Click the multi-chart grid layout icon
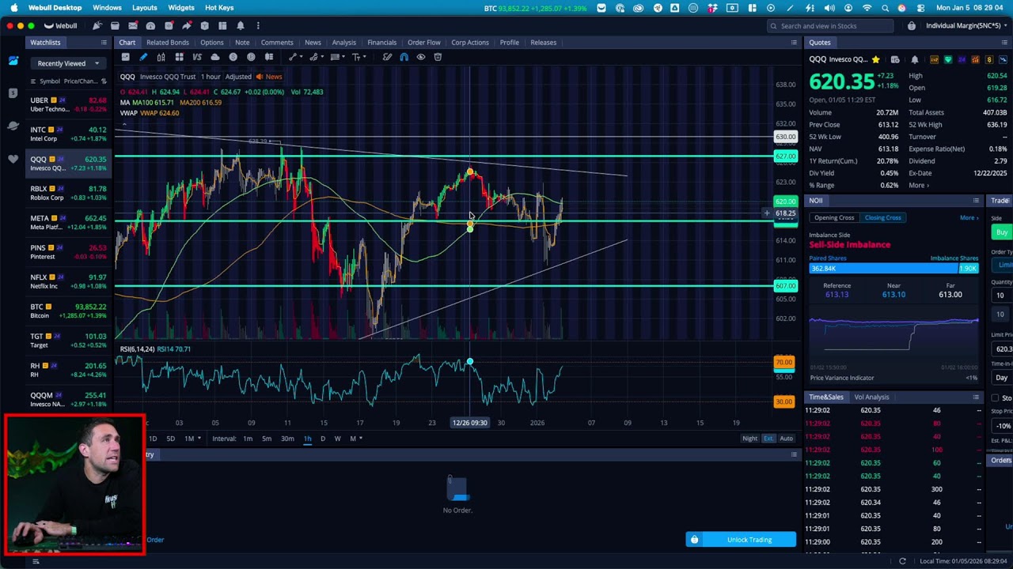This screenshot has height=569, width=1013. [x=179, y=57]
